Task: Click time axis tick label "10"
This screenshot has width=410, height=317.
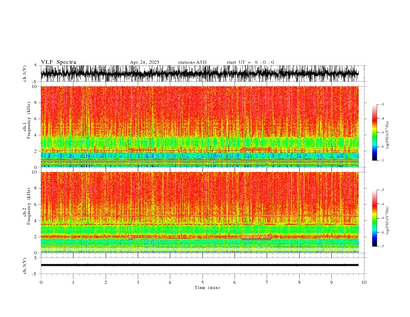Action: [x=364, y=282]
